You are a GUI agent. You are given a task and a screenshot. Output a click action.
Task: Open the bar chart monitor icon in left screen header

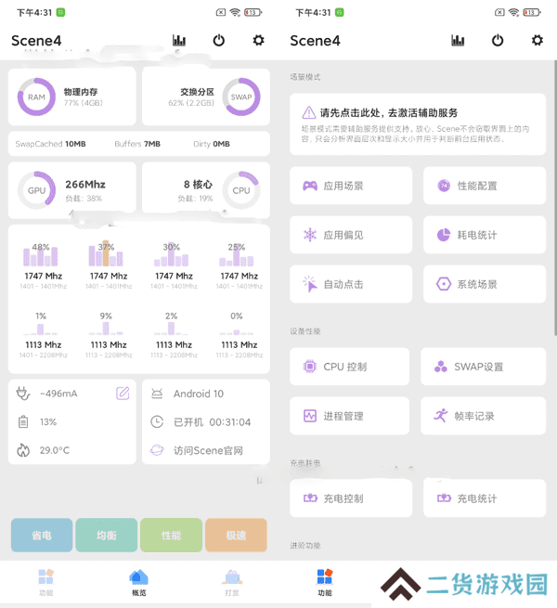(179, 40)
